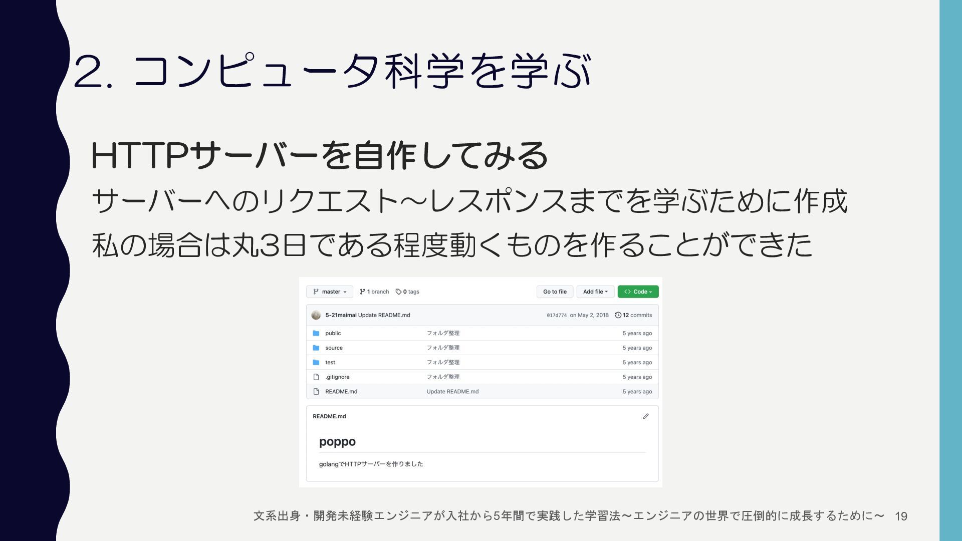Image resolution: width=962 pixels, height=541 pixels.
Task: Click the poppo heading in README
Action: (337, 442)
